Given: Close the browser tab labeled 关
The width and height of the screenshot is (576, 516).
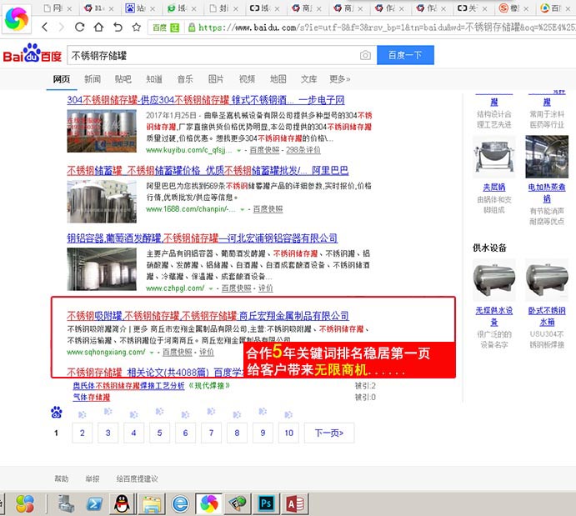Looking at the screenshot, I should click(485, 8).
